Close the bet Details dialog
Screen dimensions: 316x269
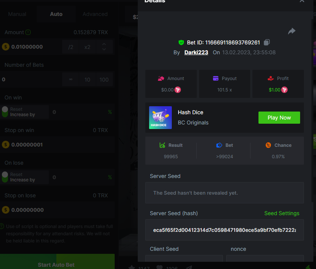coord(302,1)
